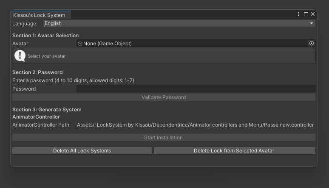Click the Language dropdown arrow
This screenshot has height=188, width=329.
[312, 24]
